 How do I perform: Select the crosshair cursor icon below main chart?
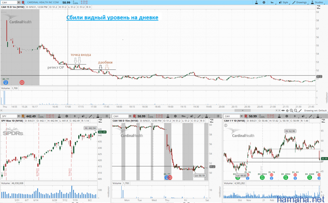click(x=287, y=111)
